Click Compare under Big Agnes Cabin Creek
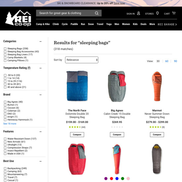The image size is (182, 182). (117, 135)
